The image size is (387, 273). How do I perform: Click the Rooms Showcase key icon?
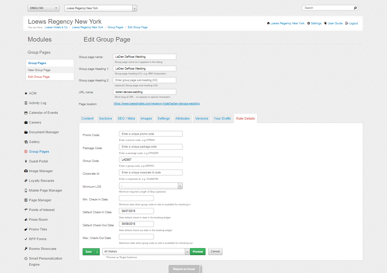coord(26,249)
